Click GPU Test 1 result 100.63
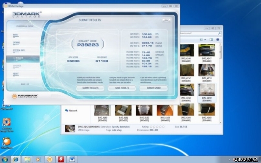261x163 pixels. pos(147,34)
